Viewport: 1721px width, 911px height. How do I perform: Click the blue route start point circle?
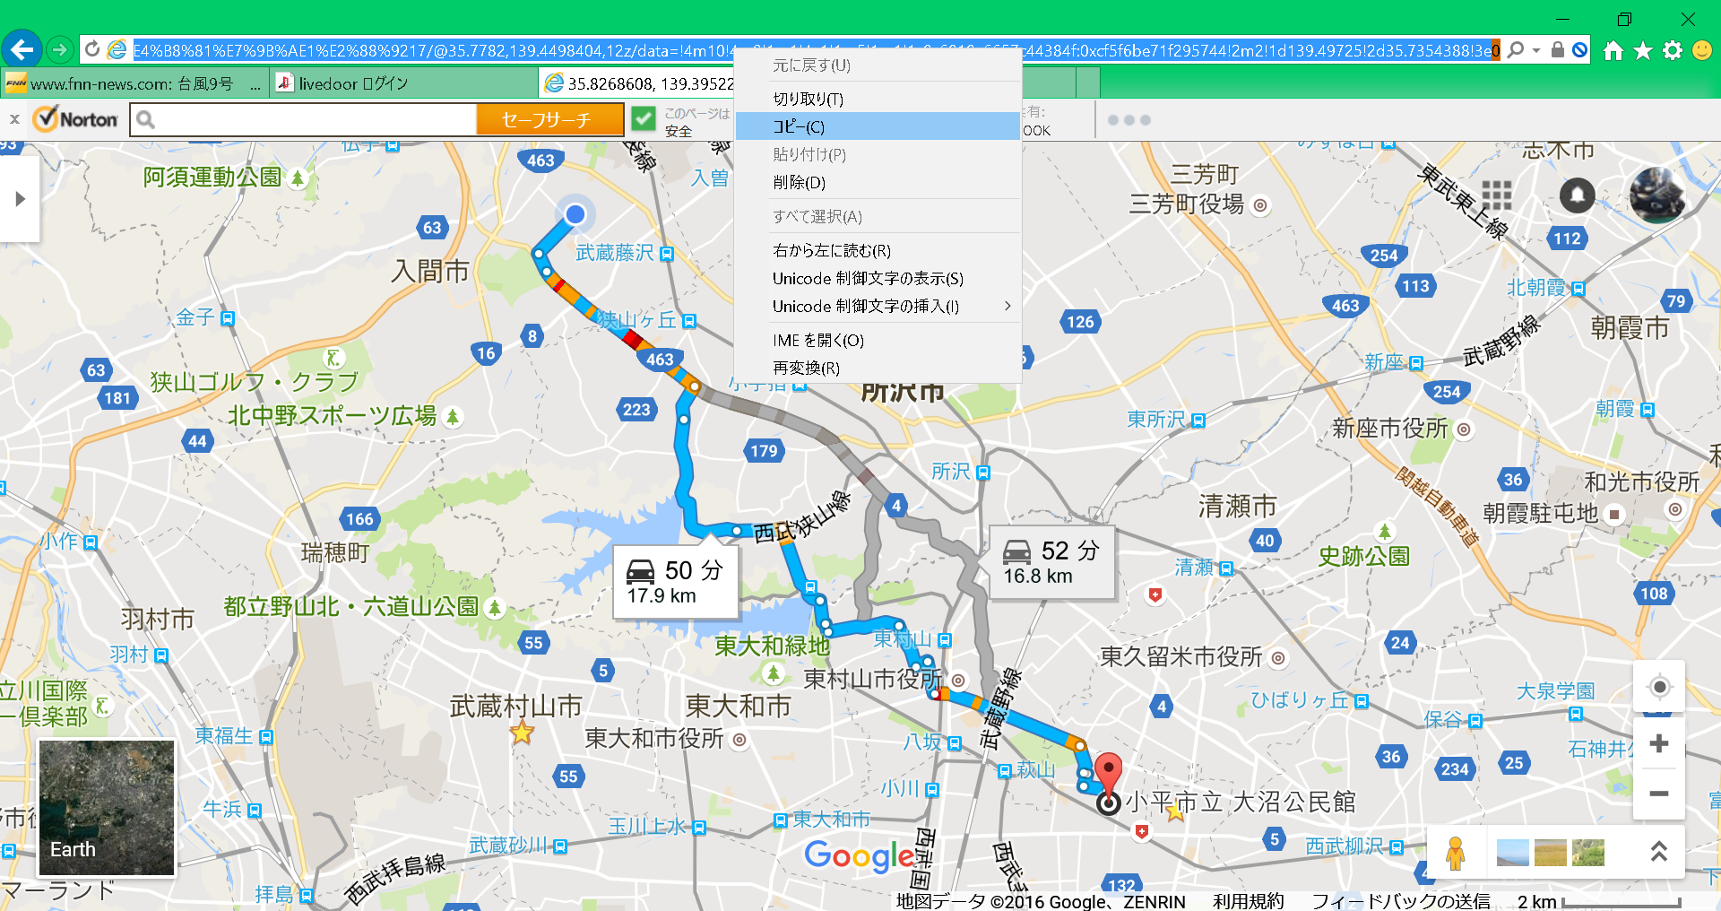575,213
